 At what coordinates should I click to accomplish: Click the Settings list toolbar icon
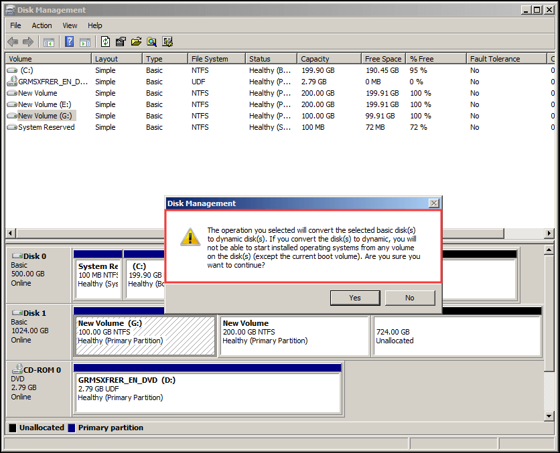point(167,41)
